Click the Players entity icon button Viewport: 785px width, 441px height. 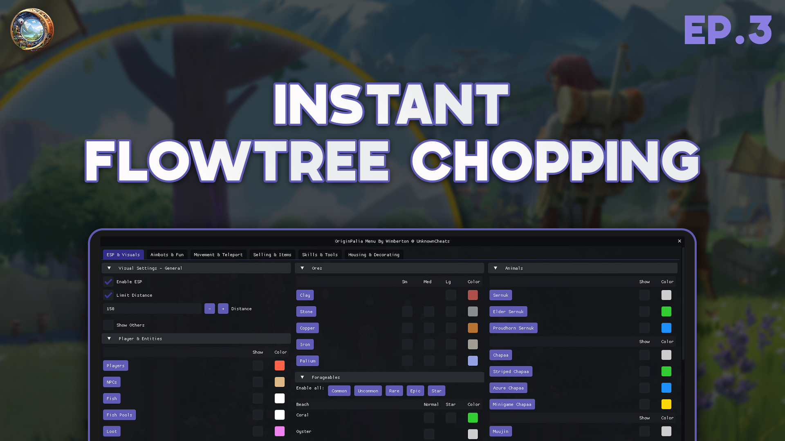click(x=115, y=365)
